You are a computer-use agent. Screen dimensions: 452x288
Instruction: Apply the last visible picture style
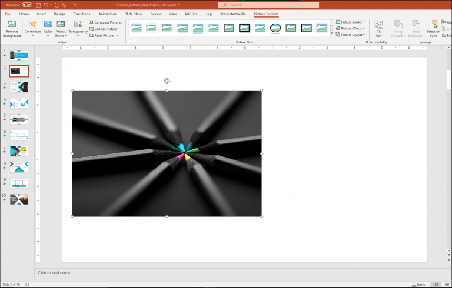coord(322,28)
